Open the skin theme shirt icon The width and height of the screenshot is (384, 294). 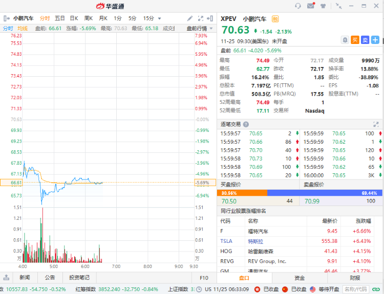tap(323, 6)
